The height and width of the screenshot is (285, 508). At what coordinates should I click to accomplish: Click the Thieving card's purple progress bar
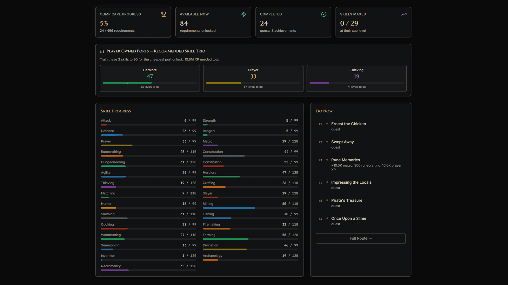(319, 83)
